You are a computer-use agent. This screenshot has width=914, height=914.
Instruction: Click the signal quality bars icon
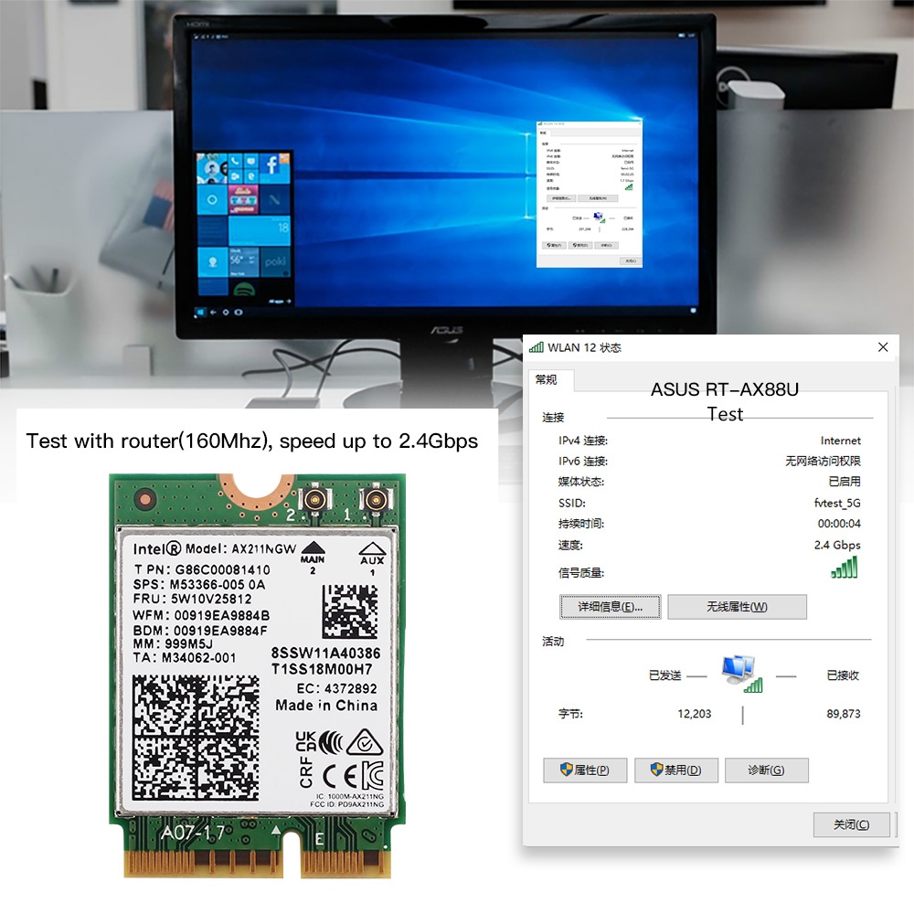pyautogui.click(x=843, y=567)
